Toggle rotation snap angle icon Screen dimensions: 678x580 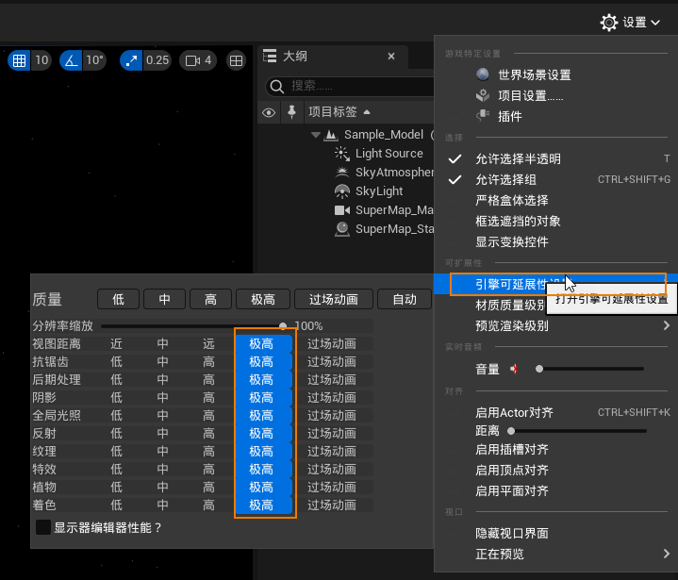(72, 60)
